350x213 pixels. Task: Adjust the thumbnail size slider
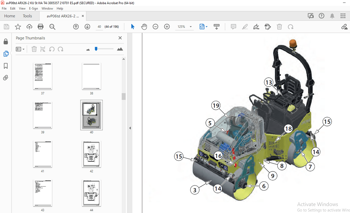pos(96,48)
